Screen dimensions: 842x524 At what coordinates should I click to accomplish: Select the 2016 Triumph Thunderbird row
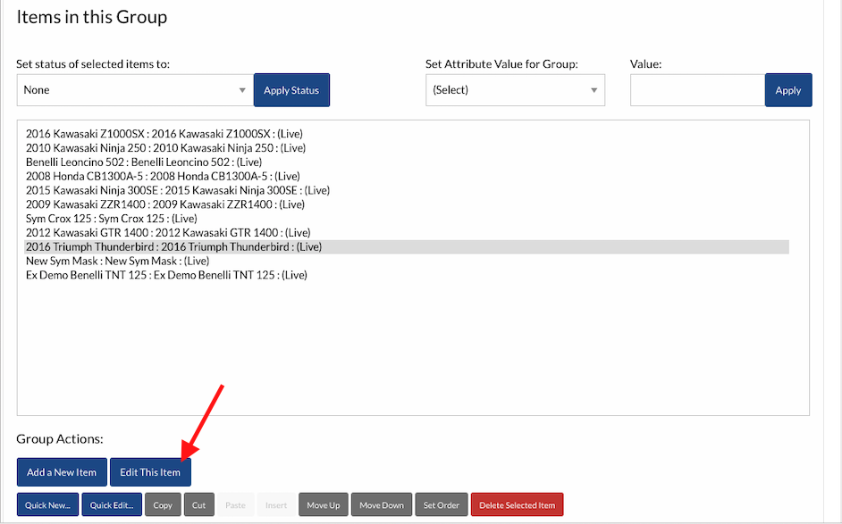pos(173,247)
